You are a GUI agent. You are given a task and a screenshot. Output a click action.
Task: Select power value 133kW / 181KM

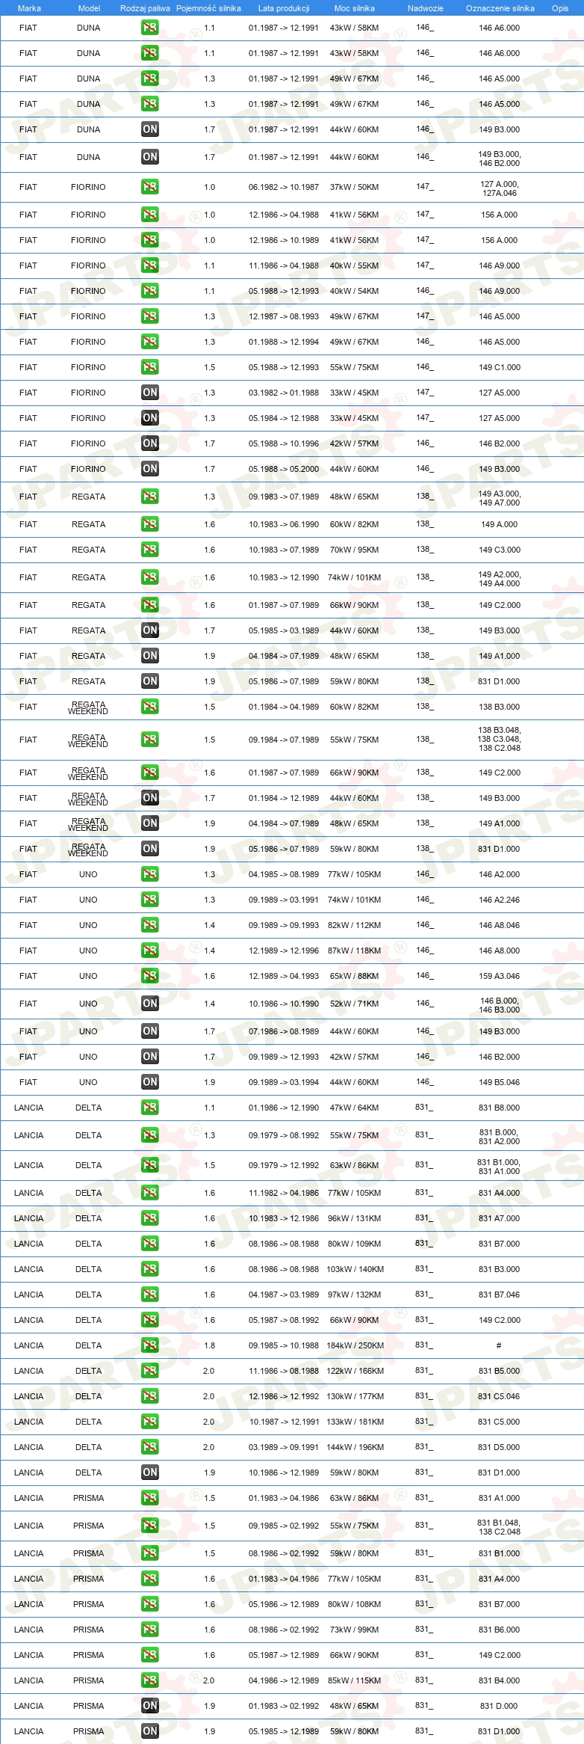pyautogui.click(x=355, y=1422)
